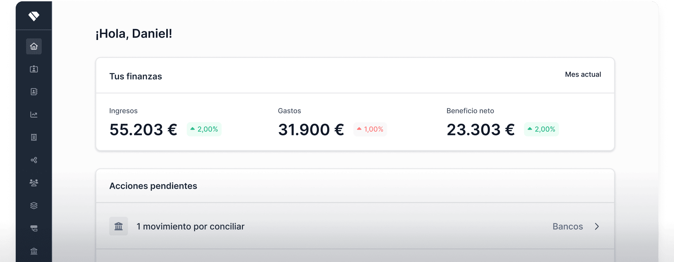
Task: Click the Ingresos 2,00% change badge
Action: coord(204,129)
